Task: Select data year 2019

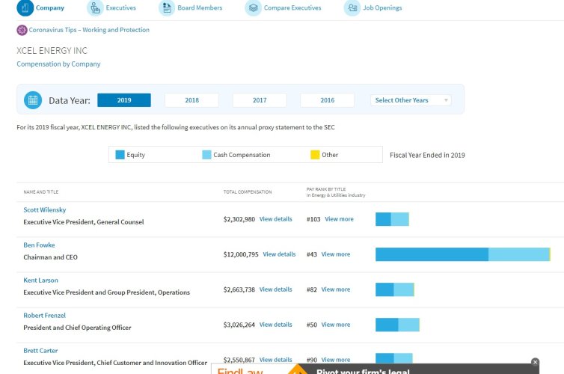Action: [124, 100]
